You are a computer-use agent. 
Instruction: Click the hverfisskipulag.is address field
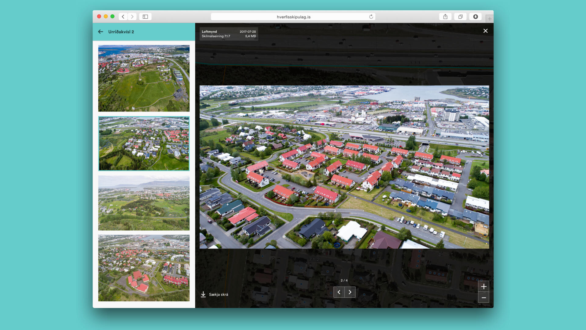pos(293,17)
